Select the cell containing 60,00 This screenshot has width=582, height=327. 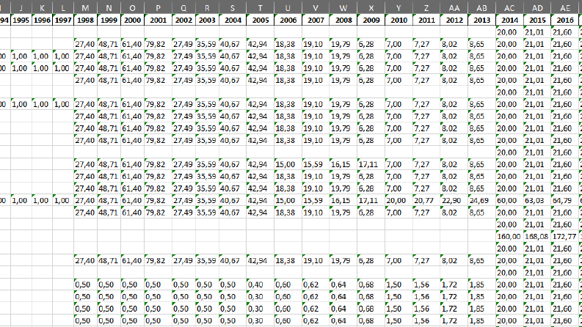pyautogui.click(x=509, y=200)
